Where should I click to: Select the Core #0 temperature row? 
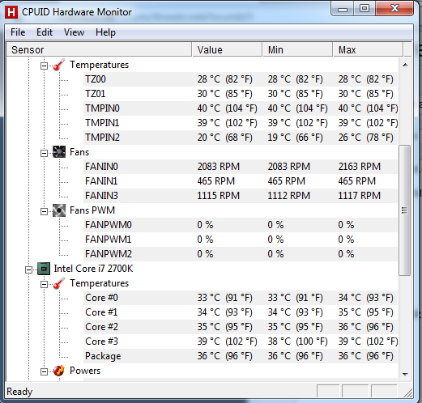[x=241, y=298]
